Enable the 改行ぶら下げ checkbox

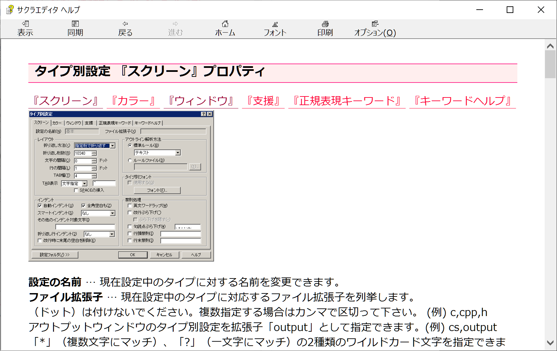coord(130,213)
